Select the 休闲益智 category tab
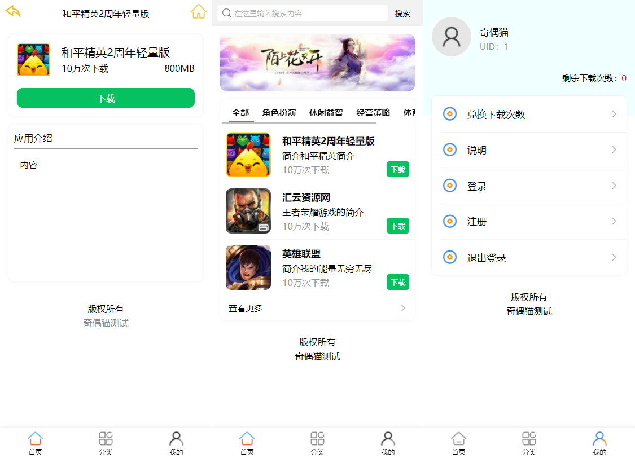Viewport: 635px width, 458px height. coord(326,112)
